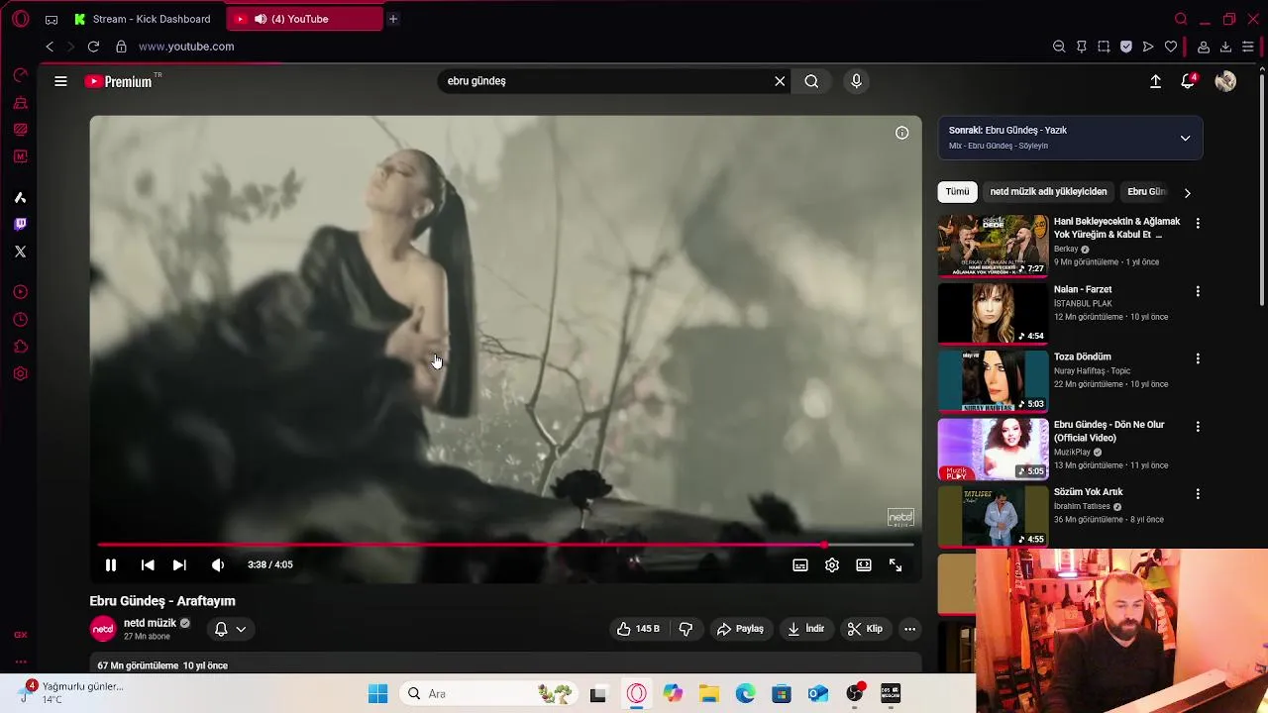Start voice search with microphone
The height and width of the screenshot is (713, 1268).
857,81
